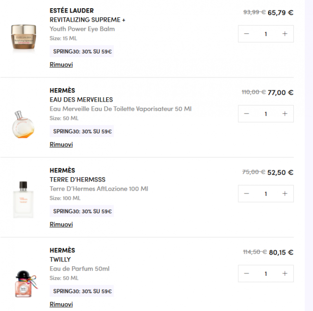Remove the Terre D'Hermes item
Image resolution: width=313 pixels, height=311 pixels.
click(61, 224)
